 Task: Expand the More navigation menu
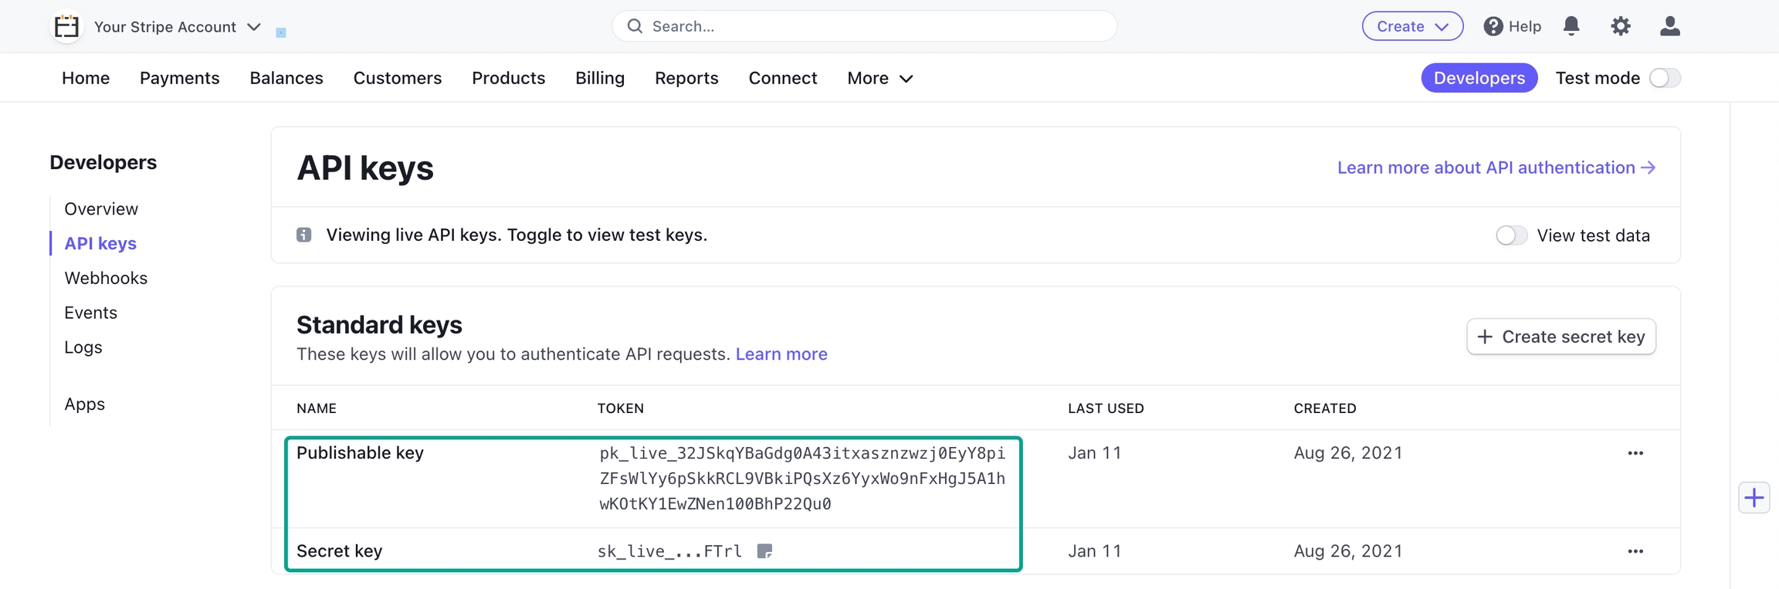(879, 78)
